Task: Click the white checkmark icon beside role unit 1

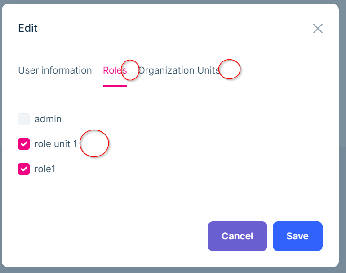Action: click(24, 144)
